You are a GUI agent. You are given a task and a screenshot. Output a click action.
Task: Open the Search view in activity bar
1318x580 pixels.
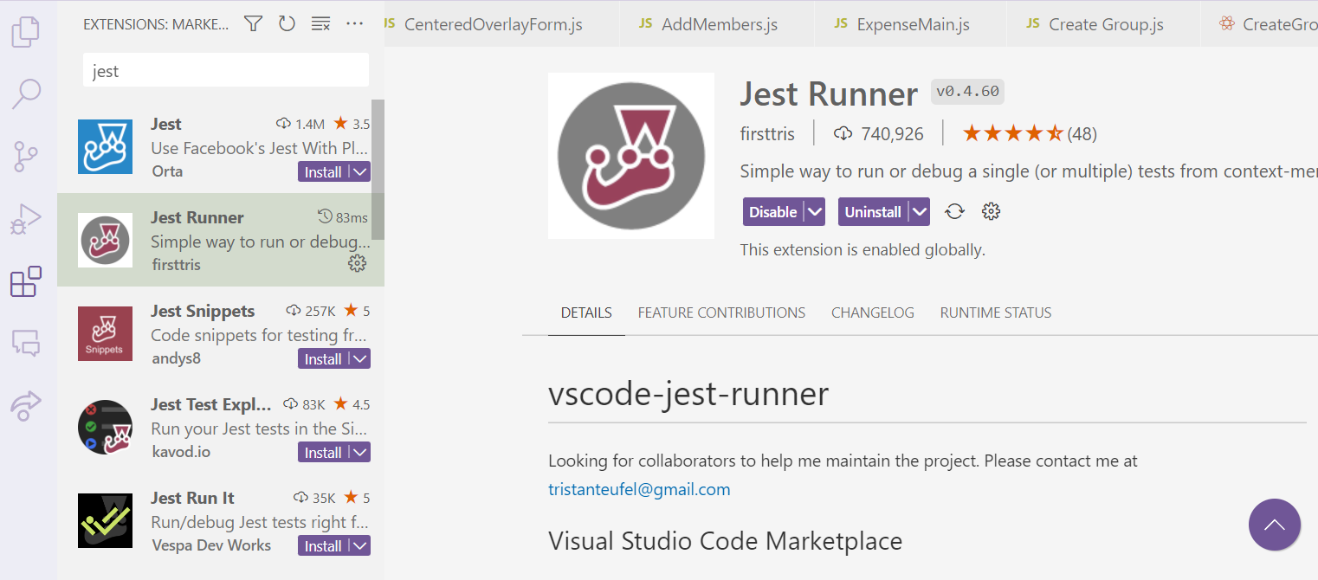coord(26,94)
